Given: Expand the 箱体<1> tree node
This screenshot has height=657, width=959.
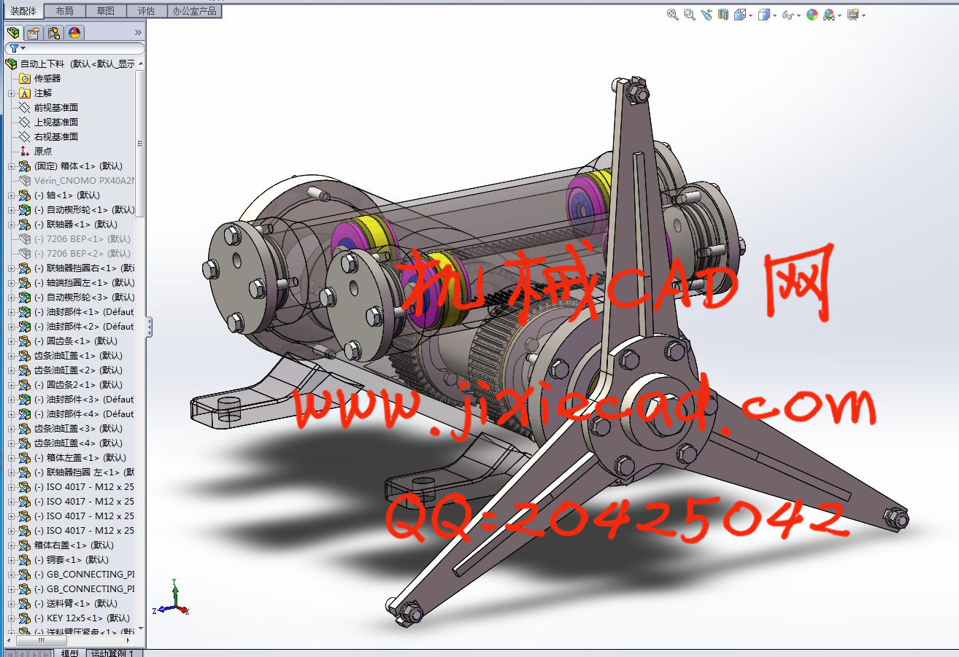Looking at the screenshot, I should click(11, 166).
